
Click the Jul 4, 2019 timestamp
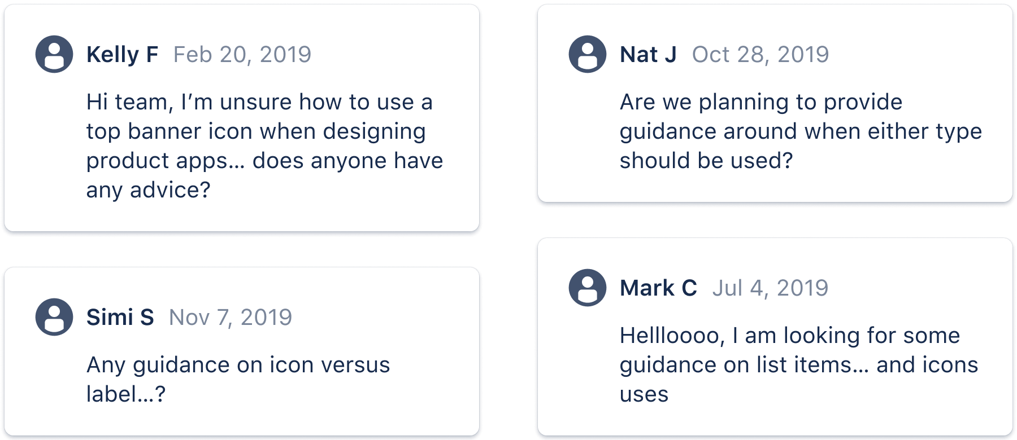click(x=770, y=288)
